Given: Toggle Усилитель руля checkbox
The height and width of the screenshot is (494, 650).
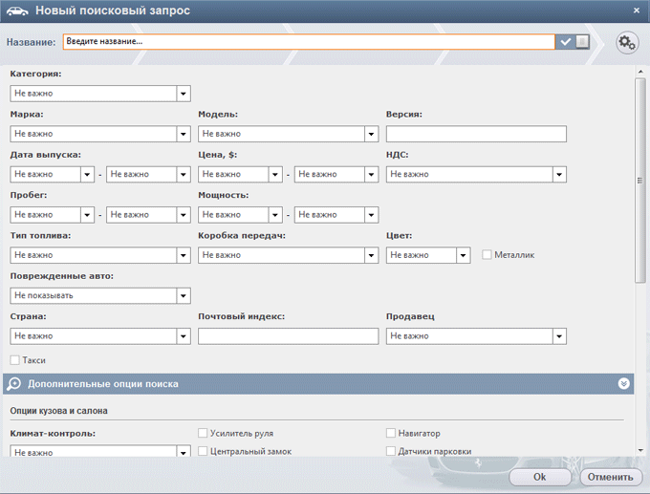Looking at the screenshot, I should 203,433.
